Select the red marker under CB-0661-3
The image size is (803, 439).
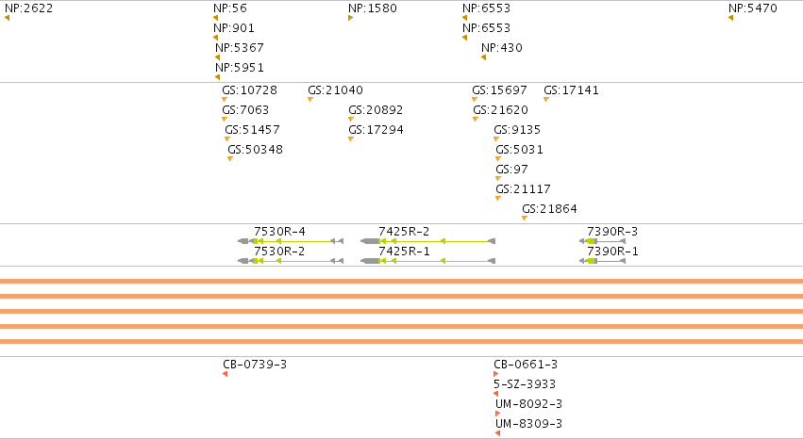495,374
